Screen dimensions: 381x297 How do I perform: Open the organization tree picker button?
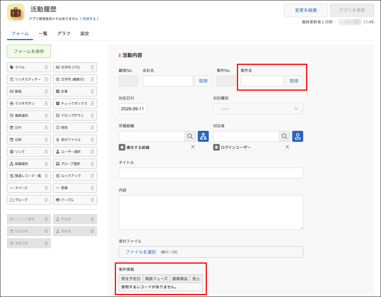[x=203, y=136]
